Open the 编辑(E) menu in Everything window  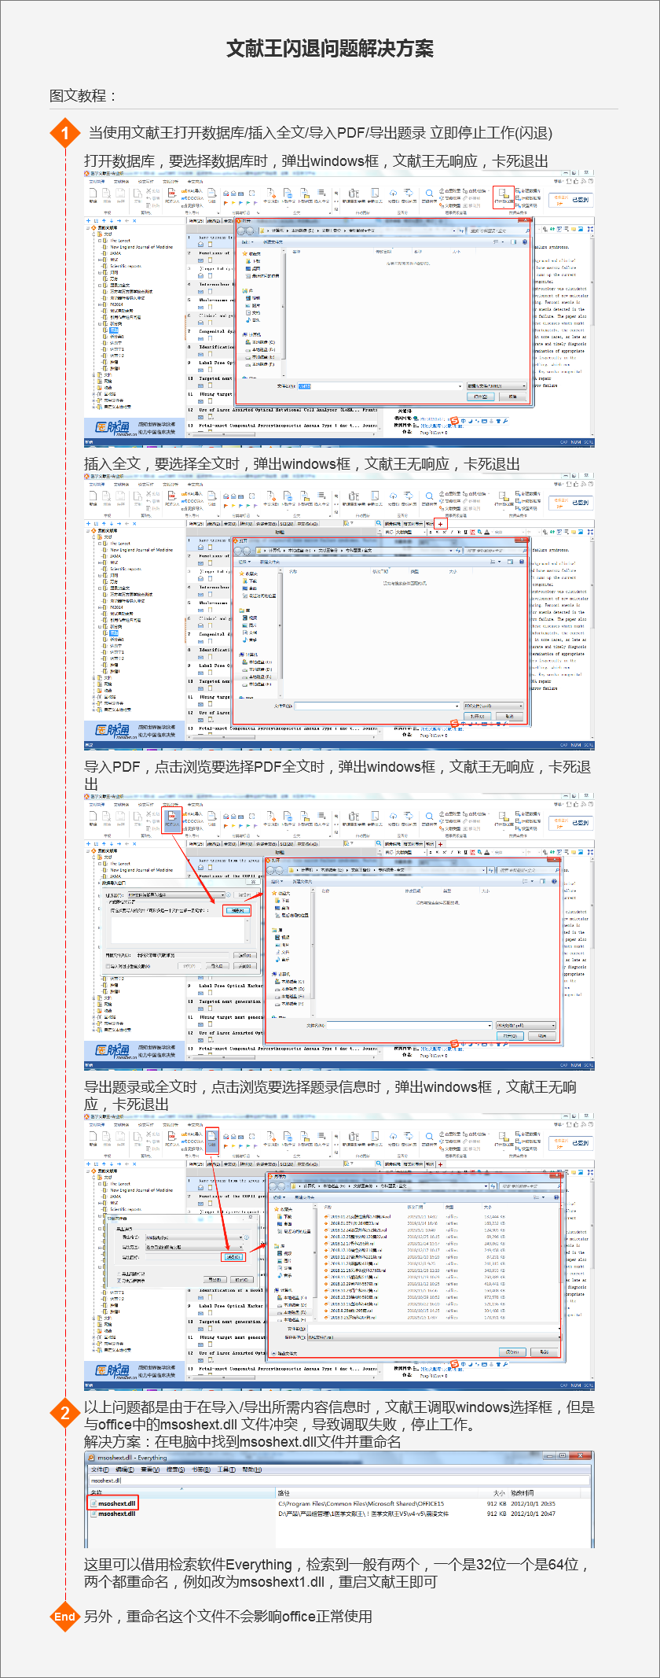click(125, 1470)
